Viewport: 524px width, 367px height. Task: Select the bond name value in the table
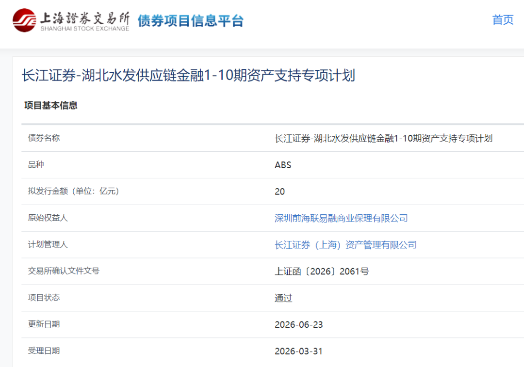click(x=384, y=138)
